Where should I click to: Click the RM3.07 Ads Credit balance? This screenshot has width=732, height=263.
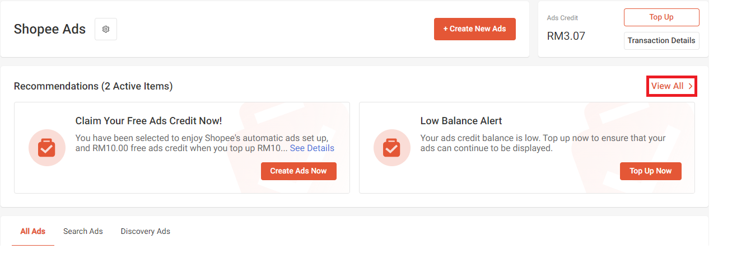click(566, 36)
